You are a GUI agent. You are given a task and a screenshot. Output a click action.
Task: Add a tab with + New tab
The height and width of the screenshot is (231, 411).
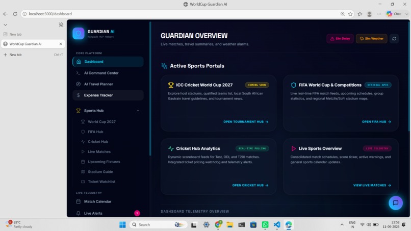(x=33, y=55)
